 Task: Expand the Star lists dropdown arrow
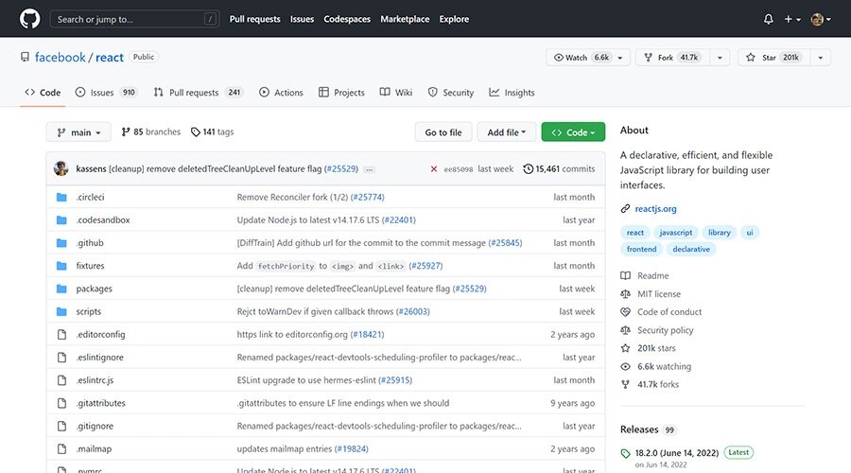(821, 57)
